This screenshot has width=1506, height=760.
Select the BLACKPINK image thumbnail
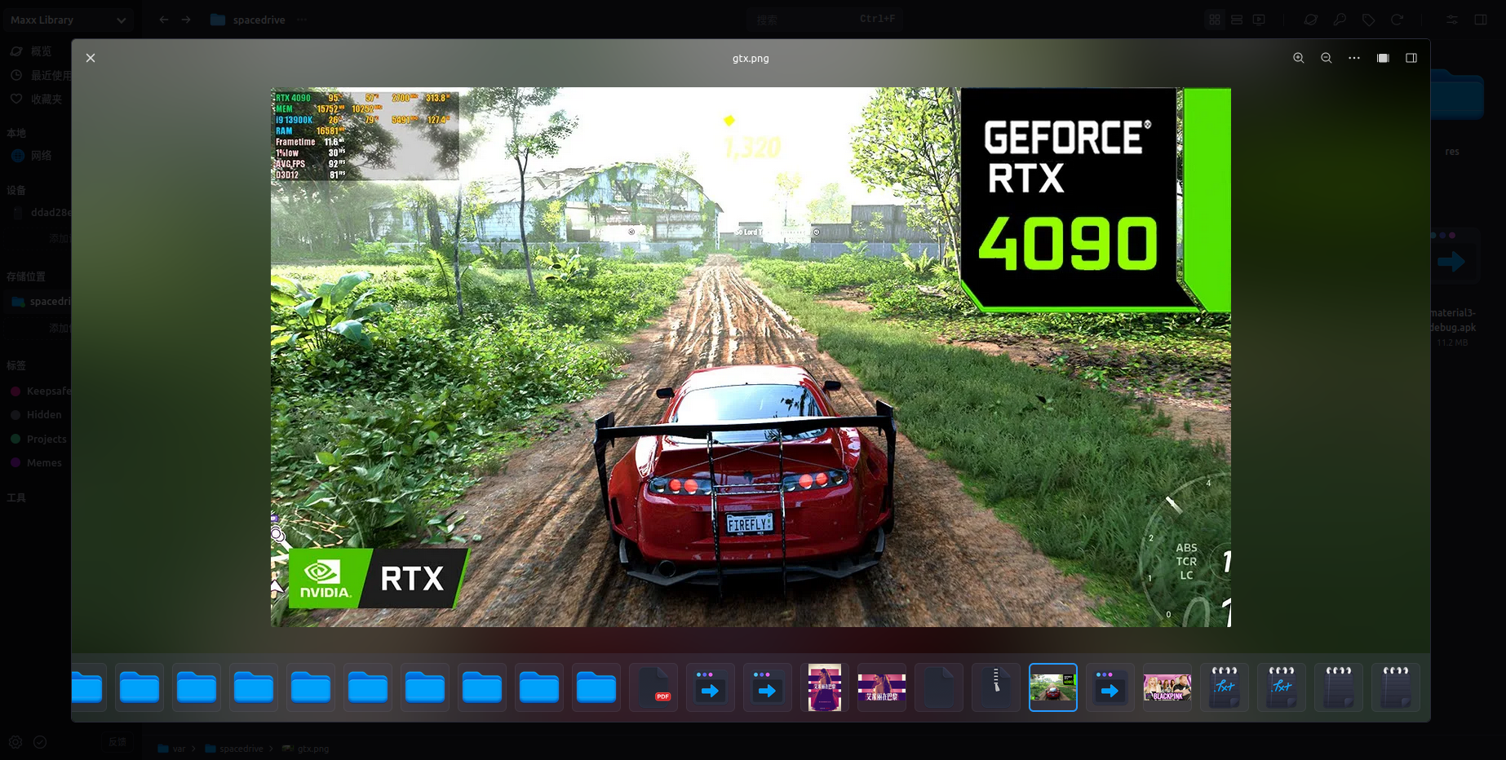coord(1167,687)
